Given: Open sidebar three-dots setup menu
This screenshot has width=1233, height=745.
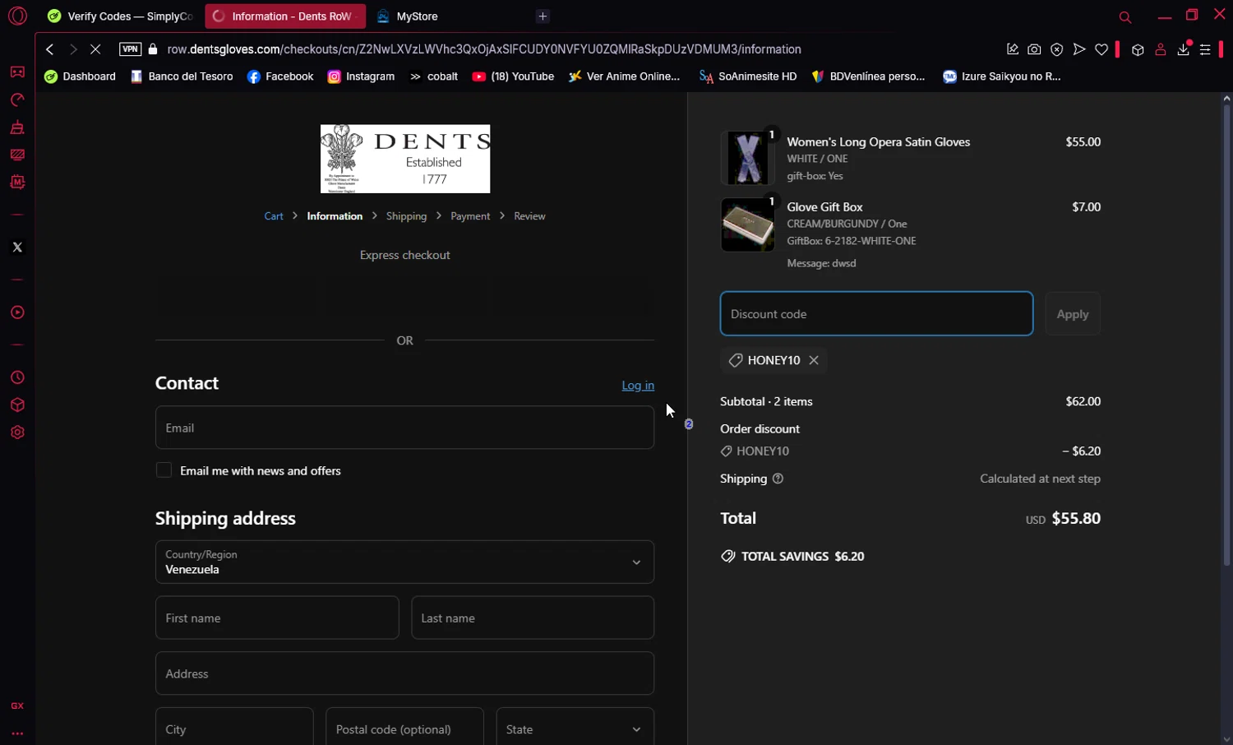Looking at the screenshot, I should (x=17, y=733).
